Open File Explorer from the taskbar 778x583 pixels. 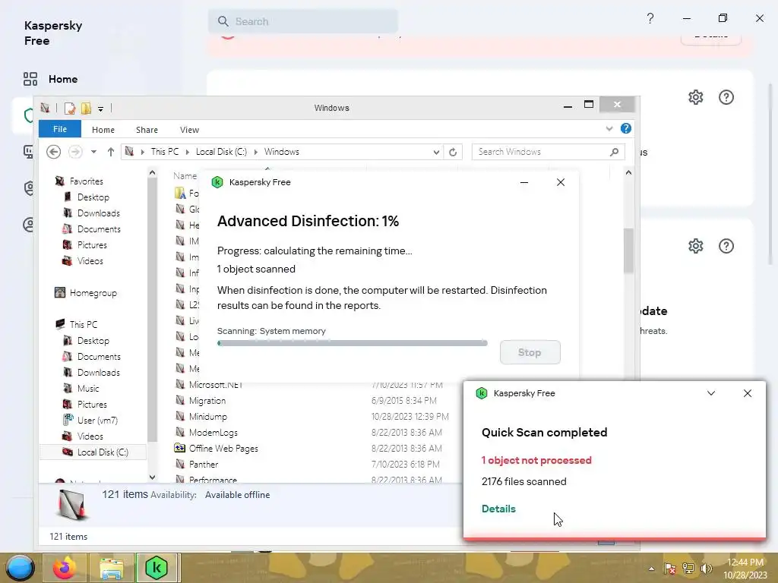point(112,568)
